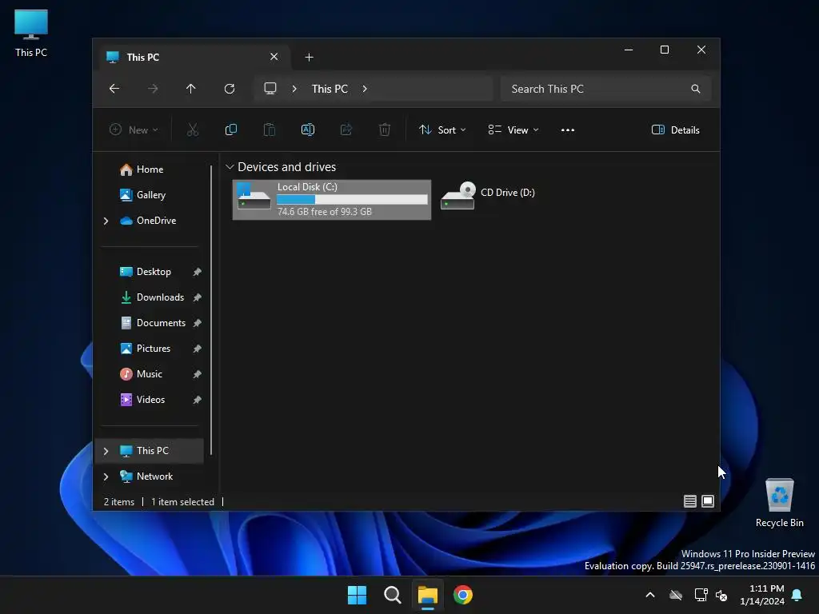Click the muted volume icon in tray

721,595
